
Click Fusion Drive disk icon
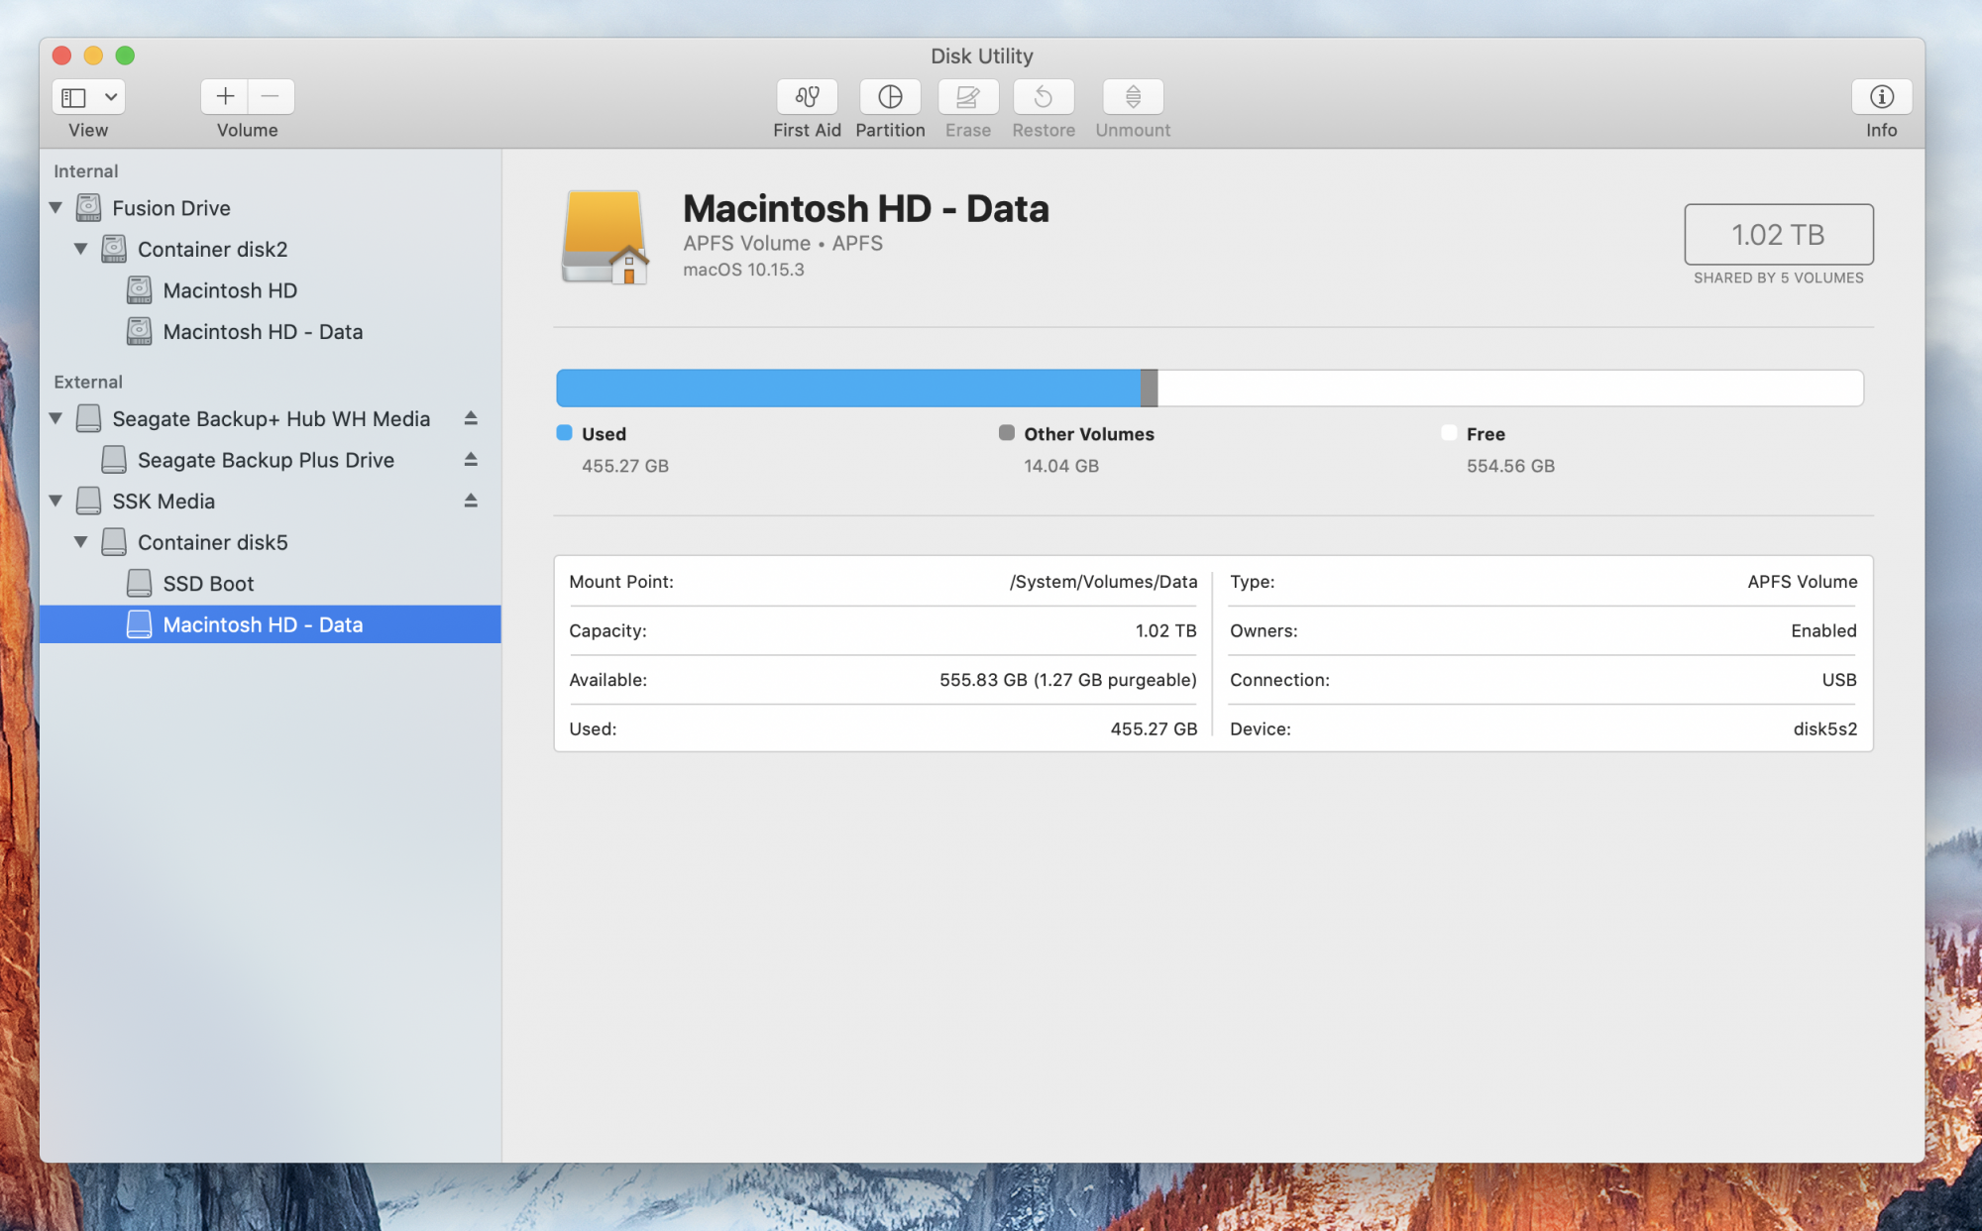point(89,207)
